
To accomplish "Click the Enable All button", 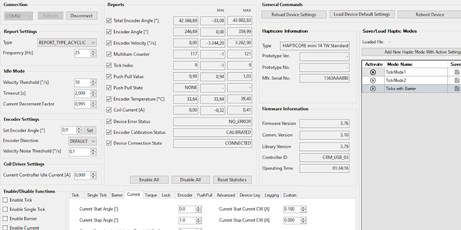I will 149,180.
